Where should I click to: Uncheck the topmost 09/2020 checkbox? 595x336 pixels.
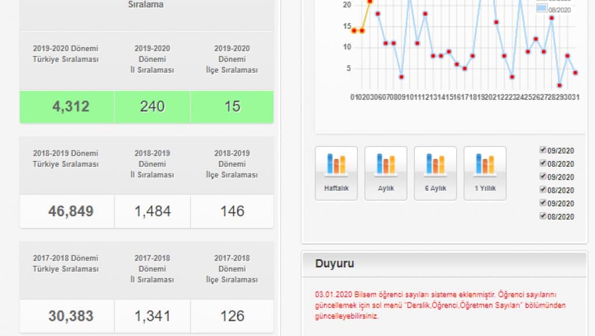(x=543, y=150)
